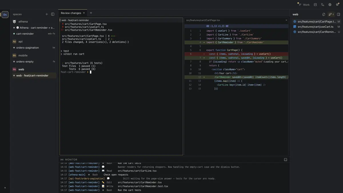Screen dimensions: 343x193
Task: Click the Ap api project badge
Action: coord(14,41)
